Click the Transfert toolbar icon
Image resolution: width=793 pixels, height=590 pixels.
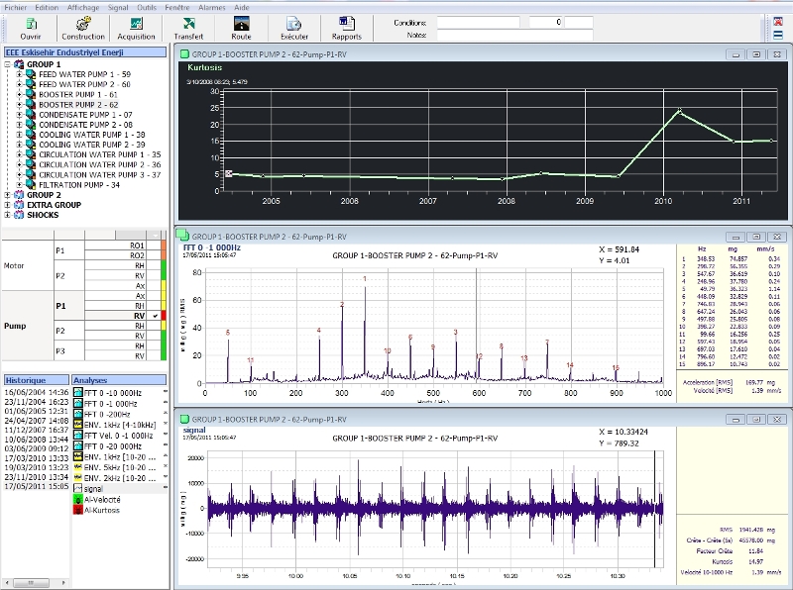188,26
